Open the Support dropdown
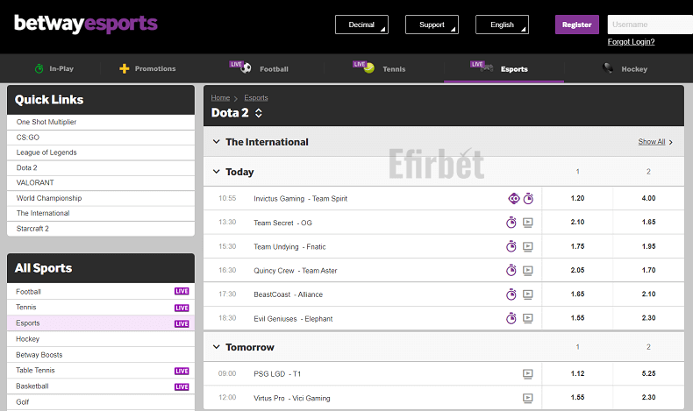Image resolution: width=693 pixels, height=411 pixels. tap(432, 25)
